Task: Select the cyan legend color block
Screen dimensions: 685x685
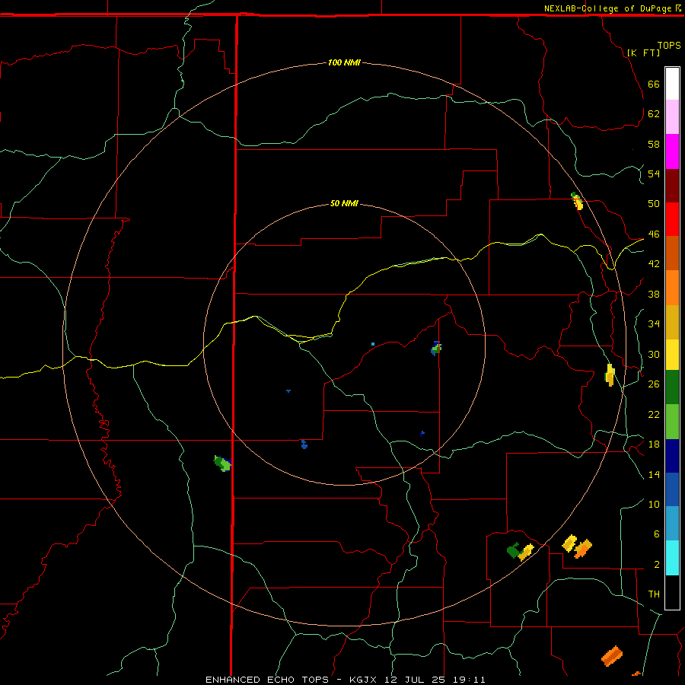Action: [672, 558]
